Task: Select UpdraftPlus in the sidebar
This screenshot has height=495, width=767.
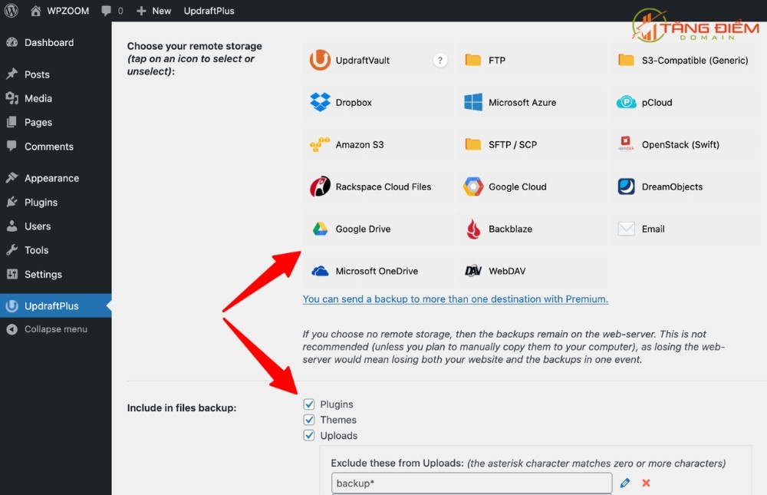Action: pyautogui.click(x=56, y=306)
